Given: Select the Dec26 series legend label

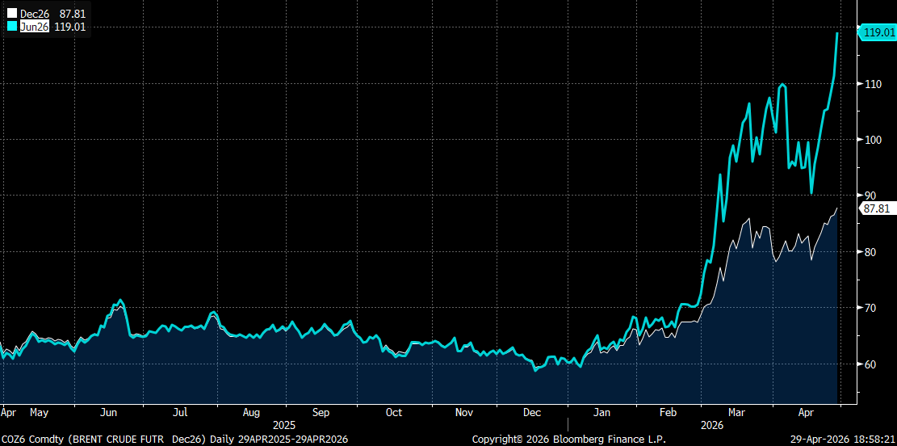Looking at the screenshot, I should click(34, 15).
